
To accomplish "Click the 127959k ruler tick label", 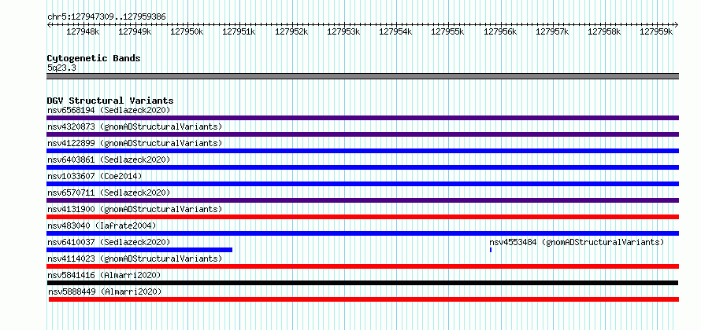I will [x=656, y=31].
